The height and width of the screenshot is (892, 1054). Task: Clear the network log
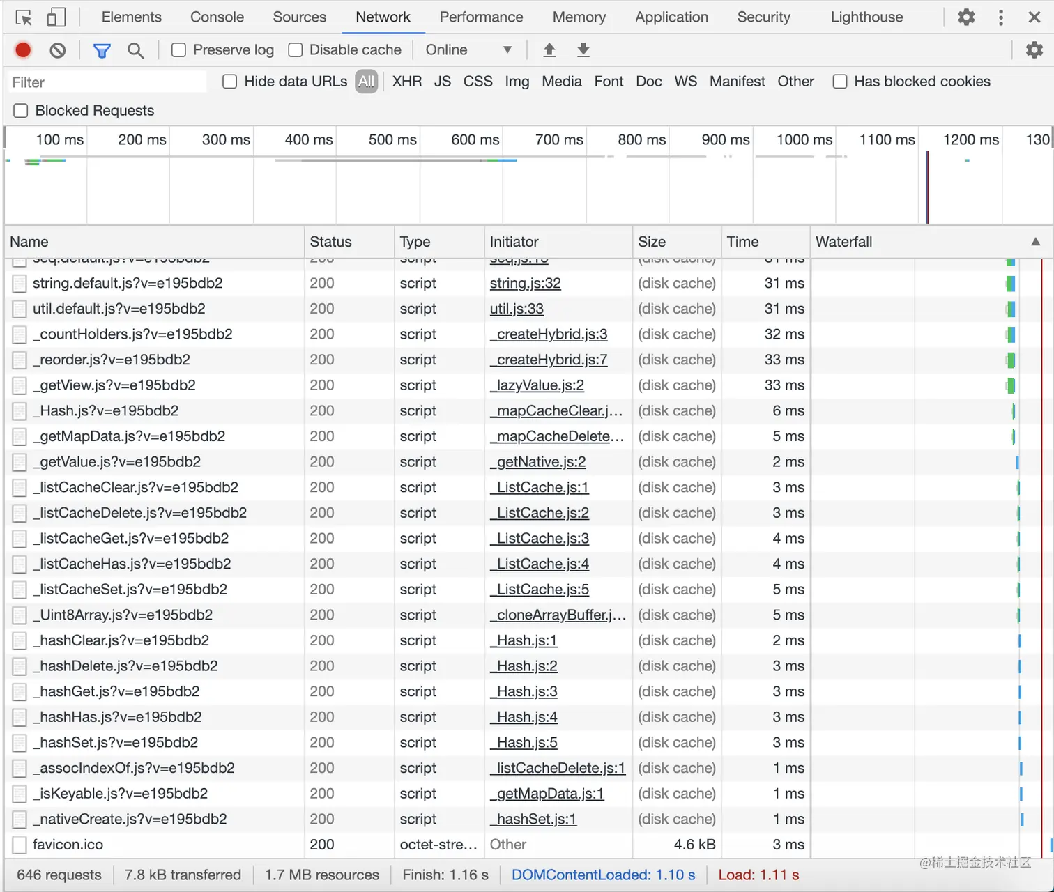coord(58,49)
